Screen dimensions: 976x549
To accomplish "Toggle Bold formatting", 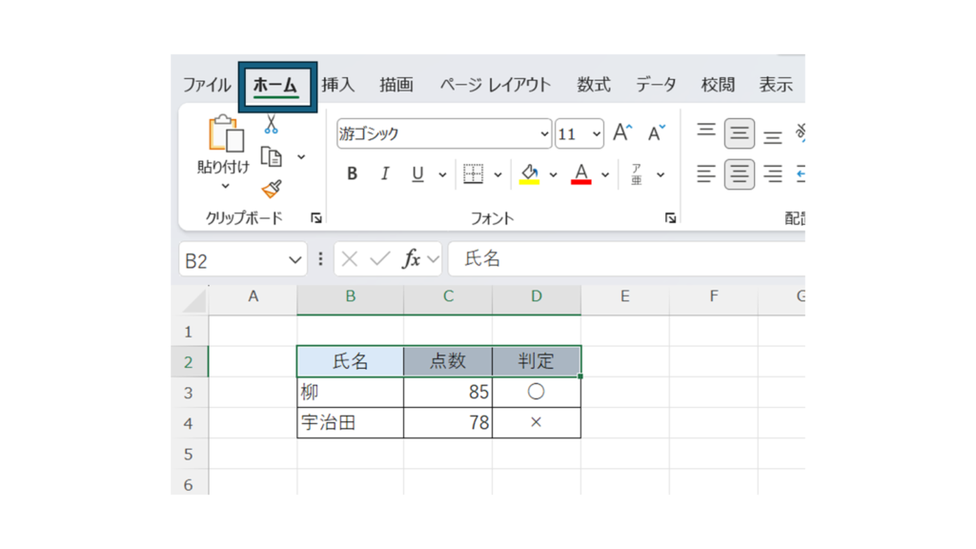I will (353, 174).
